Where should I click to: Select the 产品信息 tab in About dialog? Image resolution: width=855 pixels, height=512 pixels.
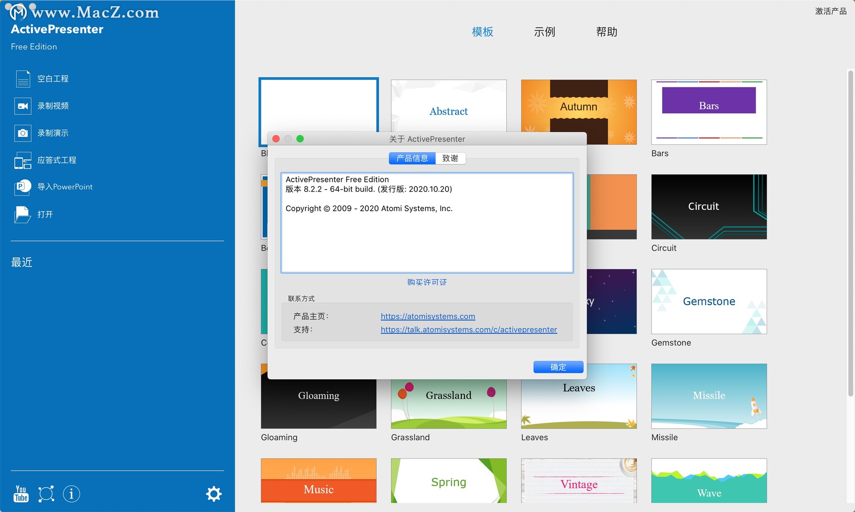(412, 158)
